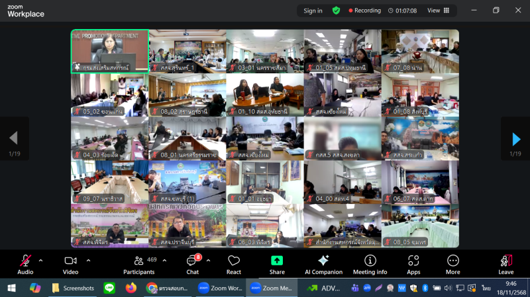The image size is (530, 297).
Task: Open the Apps panel
Action: [413, 263]
